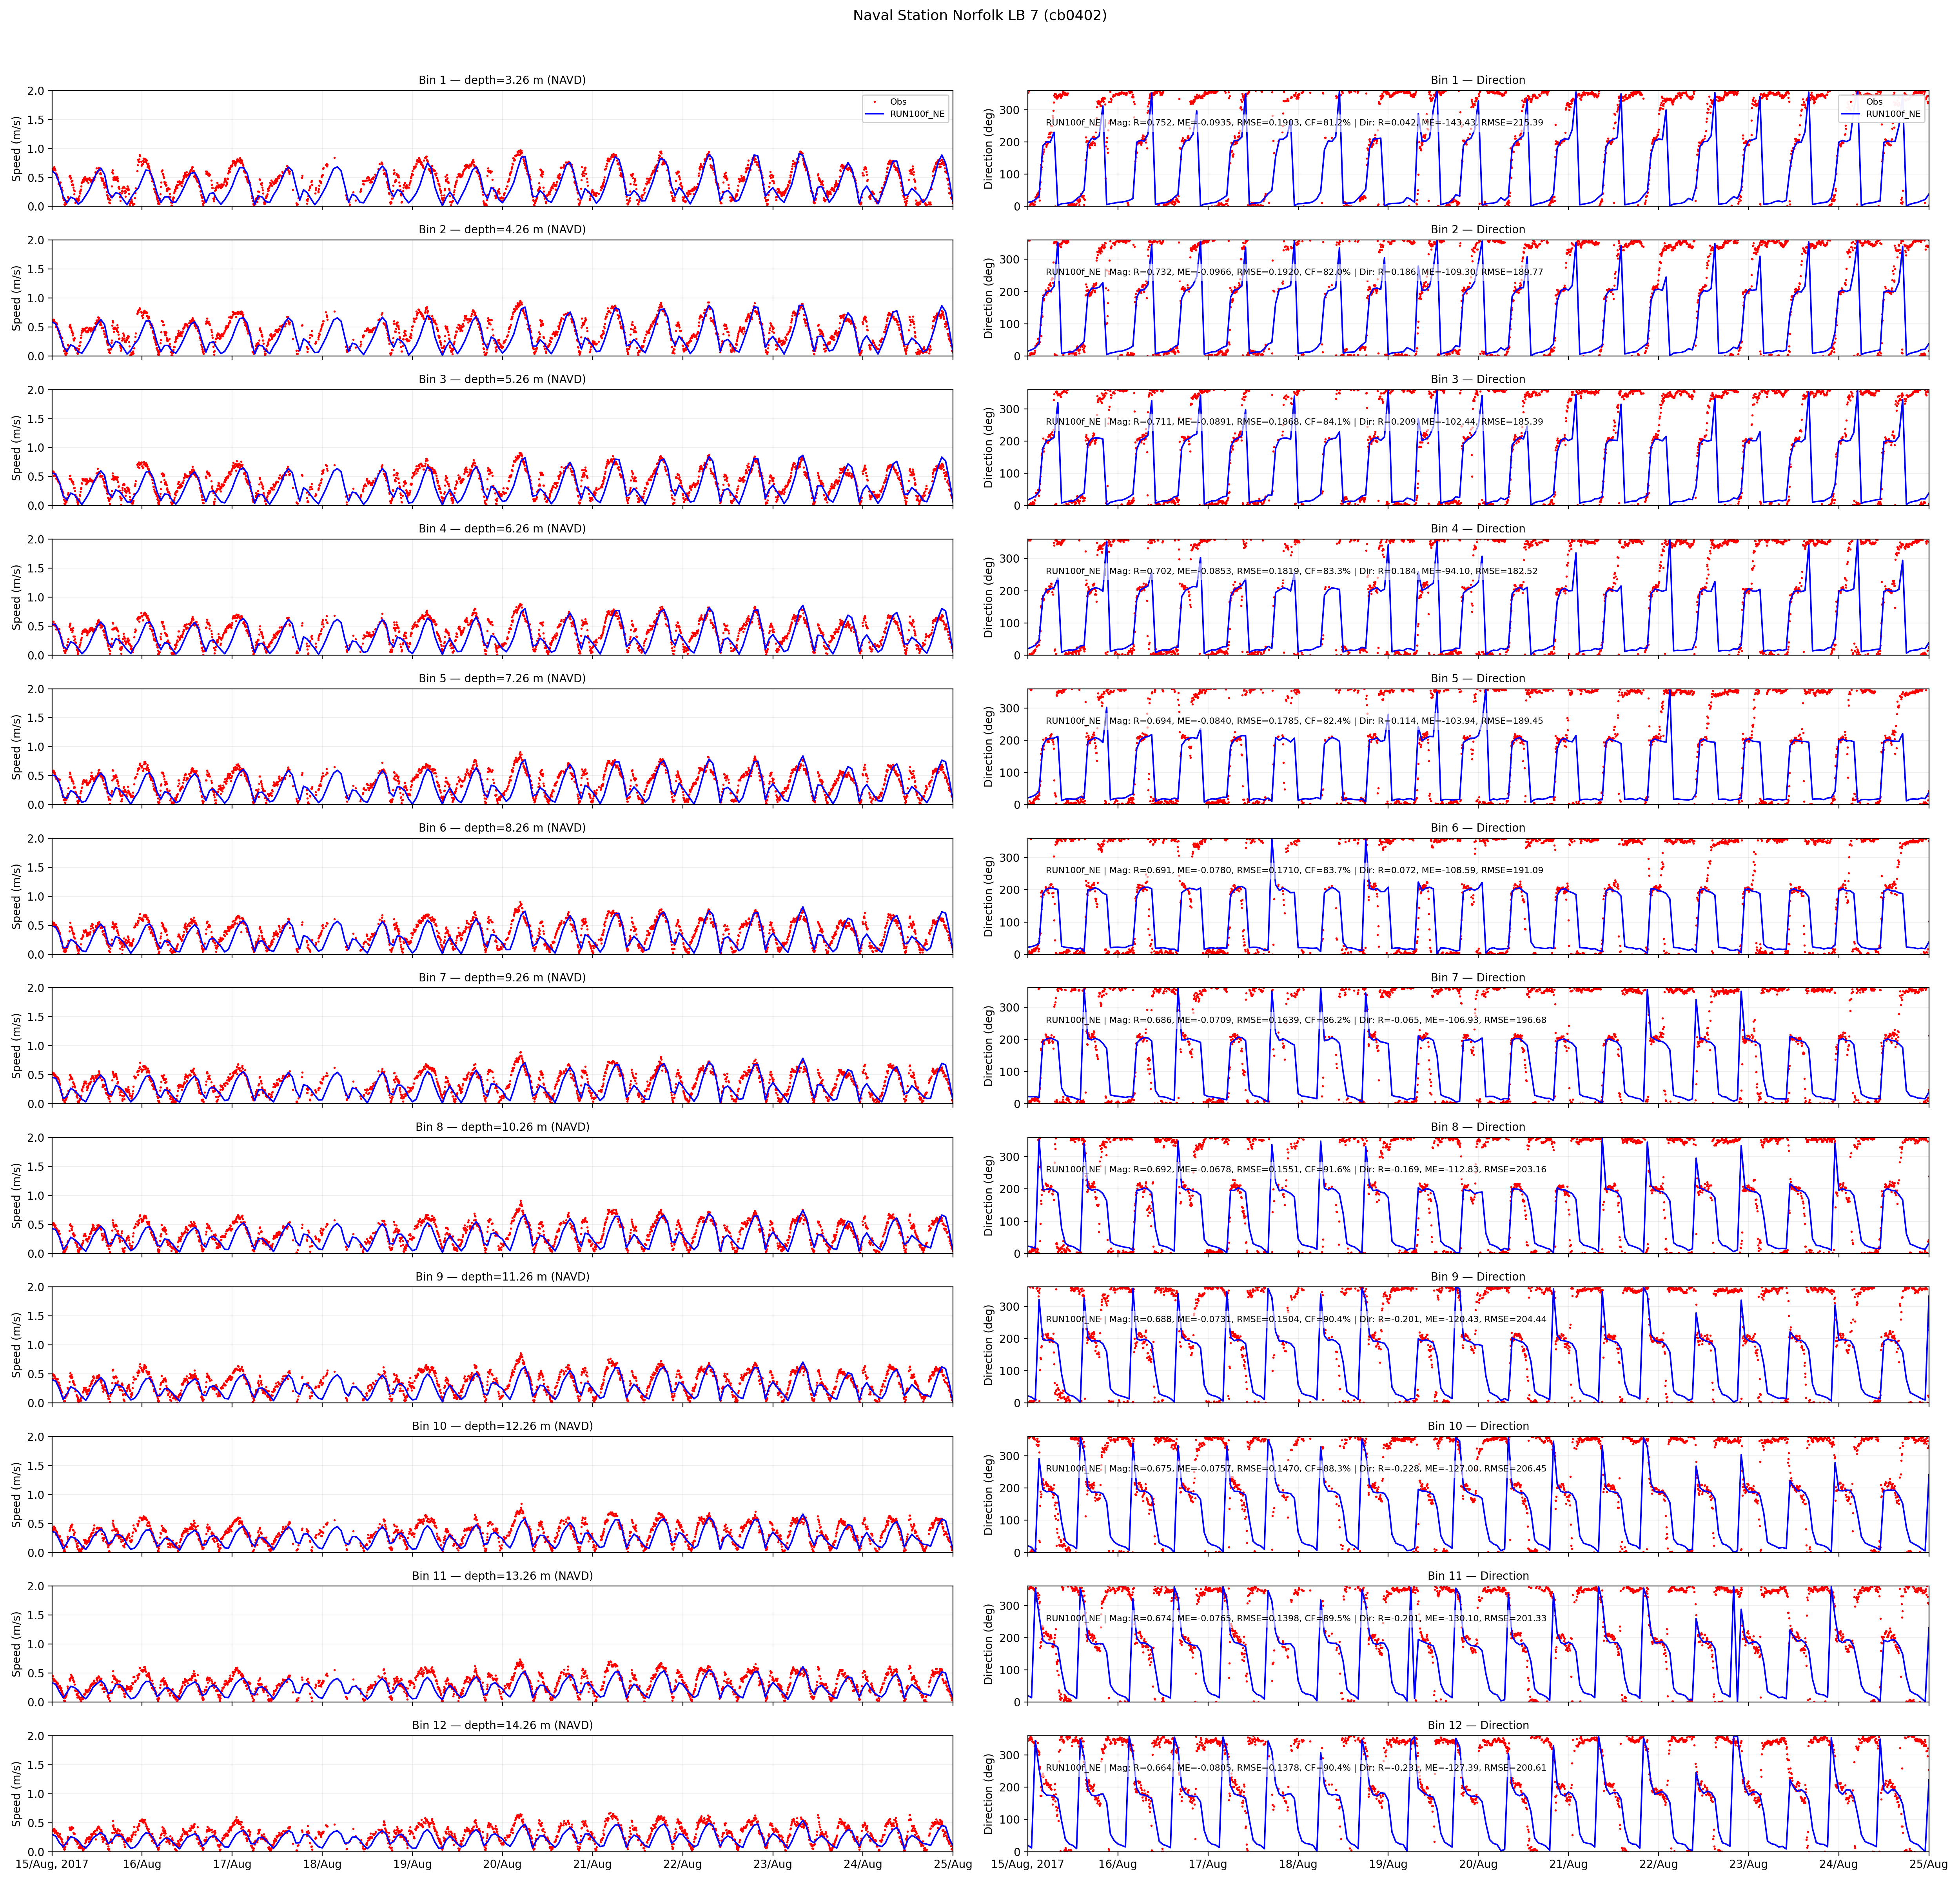Click "15/Aug, 2017" tick under Bin 12 Direction plot
The image size is (1960, 1882).
point(1027,1864)
